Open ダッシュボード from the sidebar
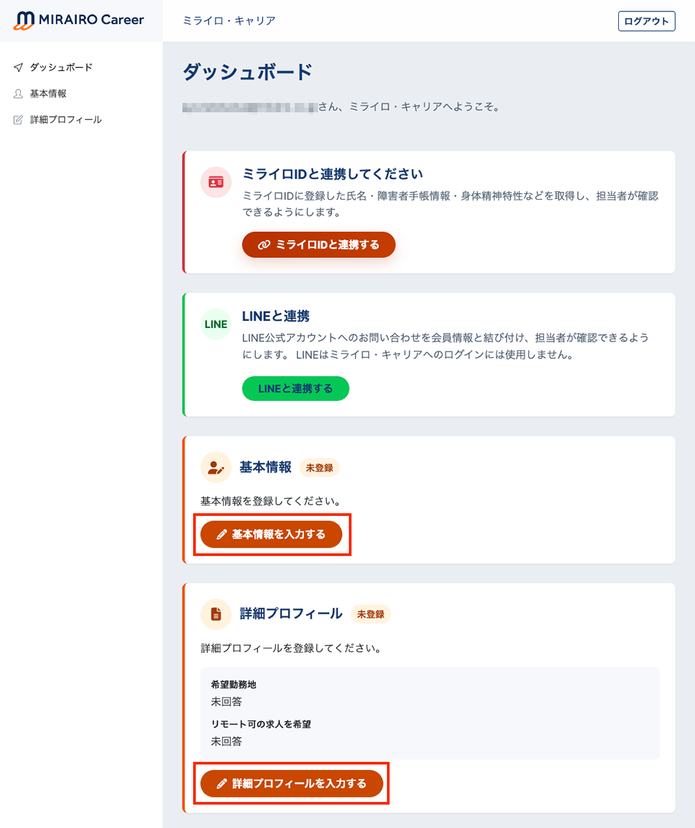The height and width of the screenshot is (828, 695). (x=61, y=67)
